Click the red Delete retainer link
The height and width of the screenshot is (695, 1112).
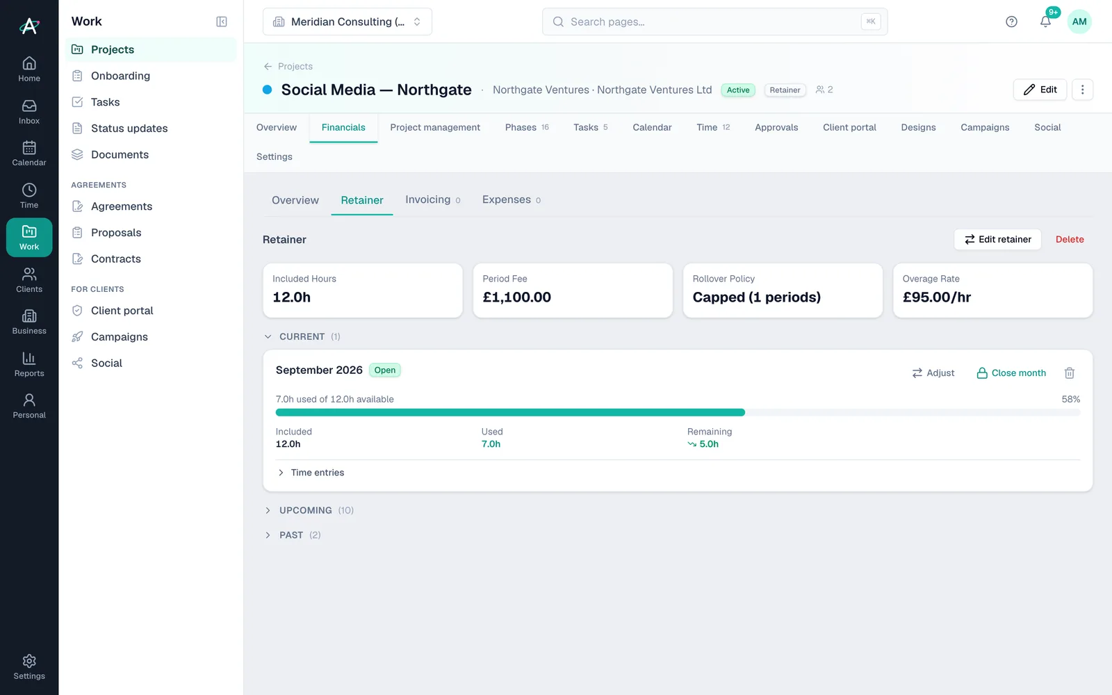tap(1070, 239)
